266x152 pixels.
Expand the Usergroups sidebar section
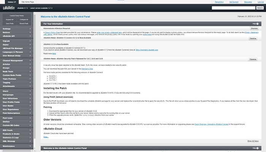(17, 95)
